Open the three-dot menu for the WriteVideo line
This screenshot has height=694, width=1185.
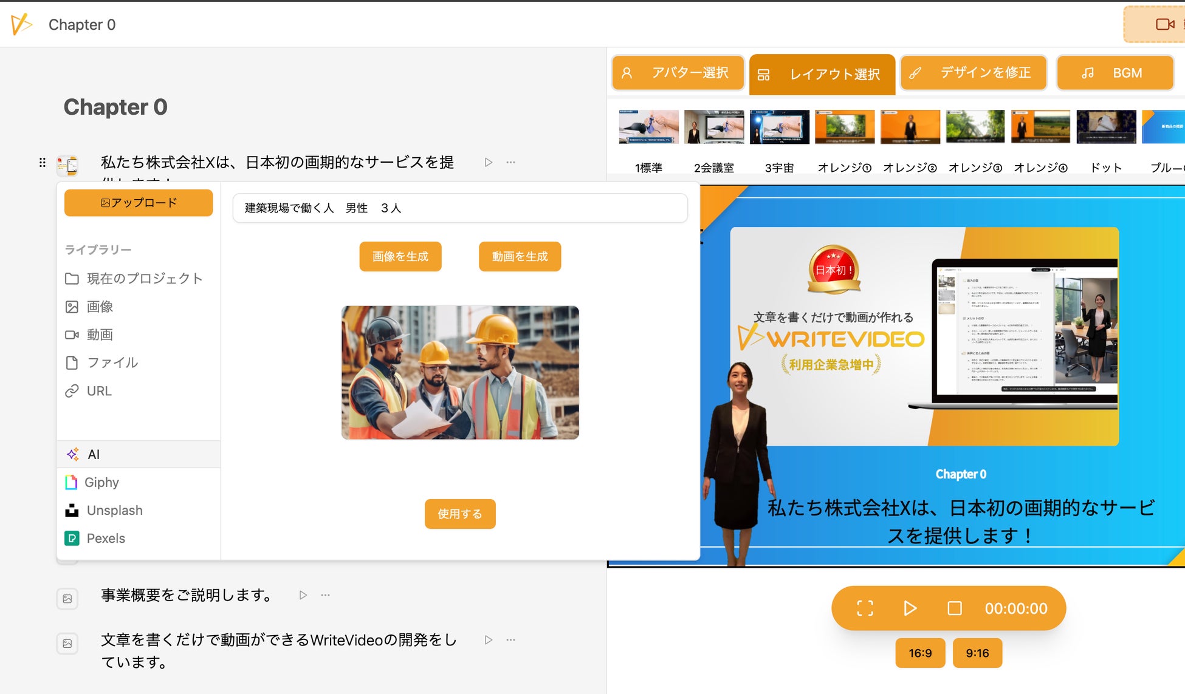tap(510, 640)
